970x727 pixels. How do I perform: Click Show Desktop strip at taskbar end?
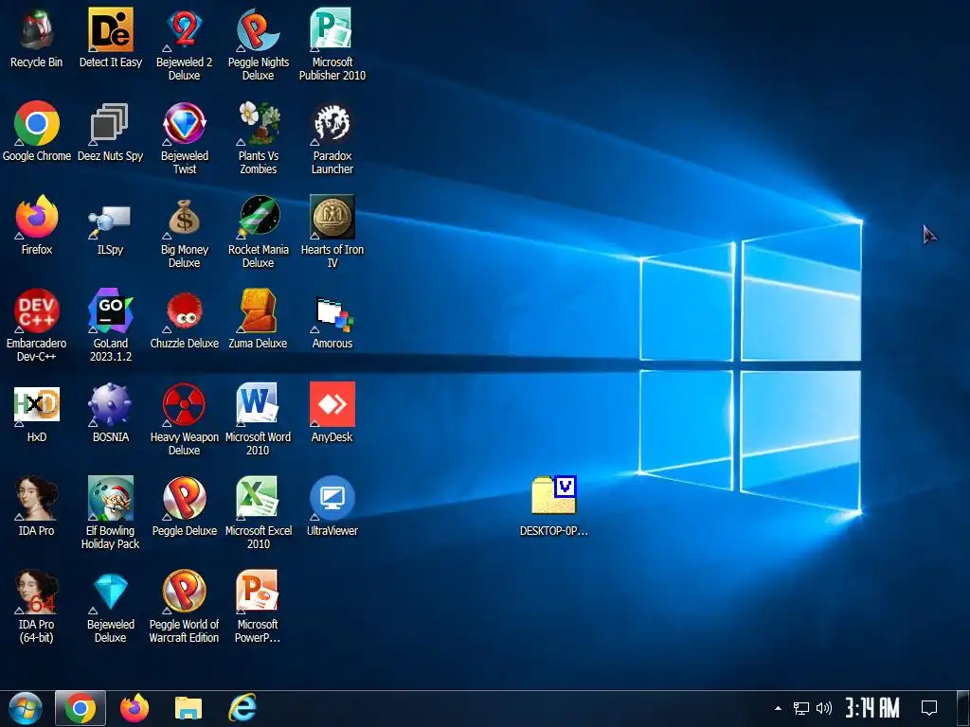coord(963,708)
